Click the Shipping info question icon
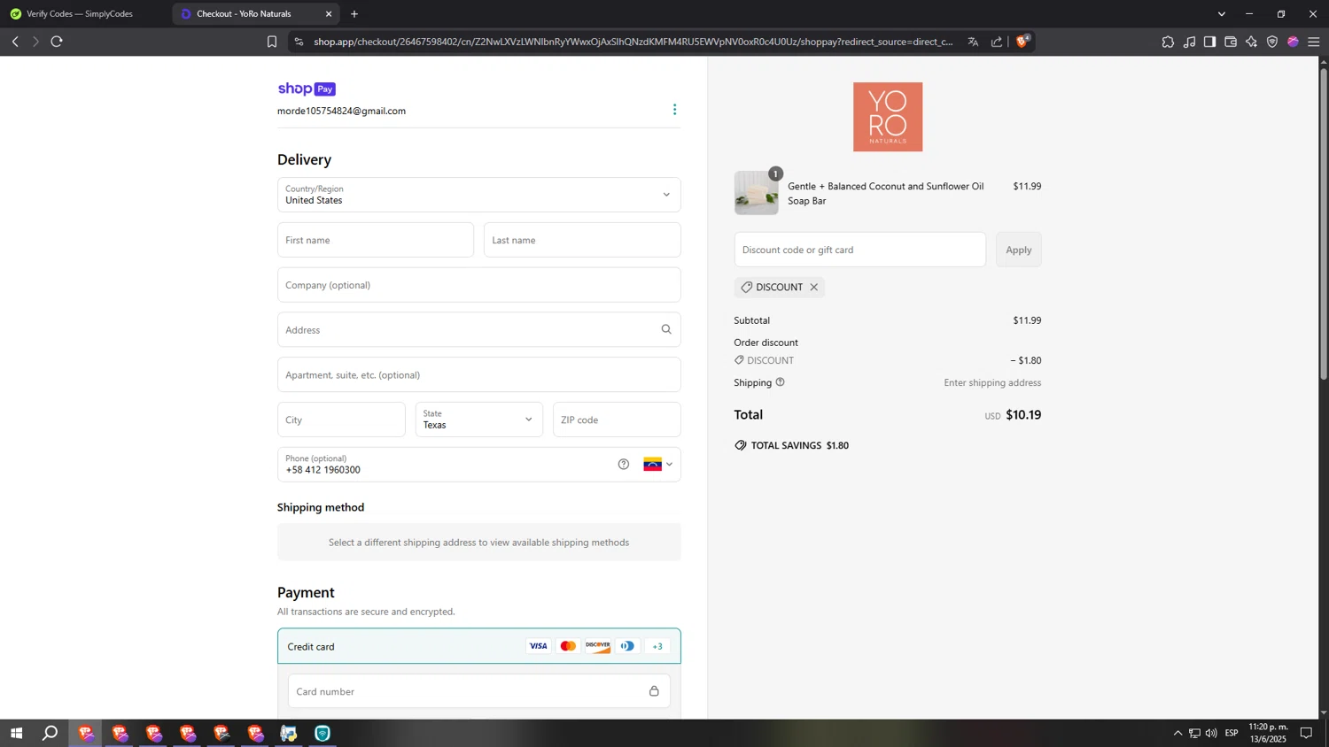 (x=781, y=382)
